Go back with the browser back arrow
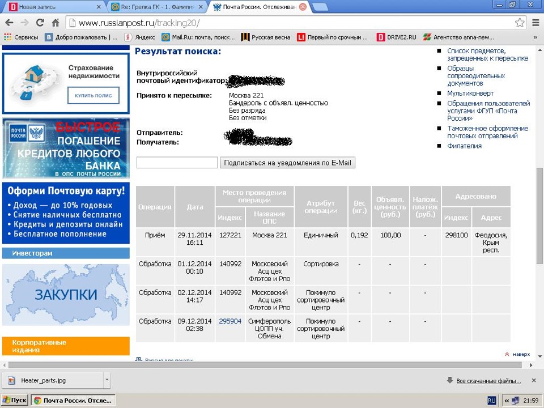544x408 pixels. coord(10,23)
